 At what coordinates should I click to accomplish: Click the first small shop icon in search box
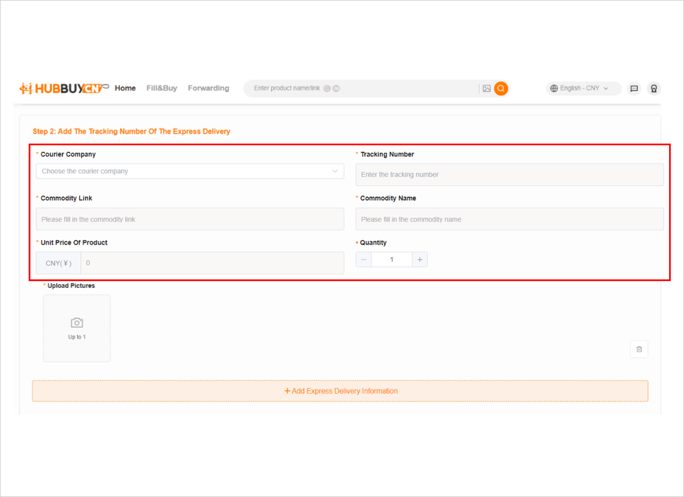(x=326, y=88)
